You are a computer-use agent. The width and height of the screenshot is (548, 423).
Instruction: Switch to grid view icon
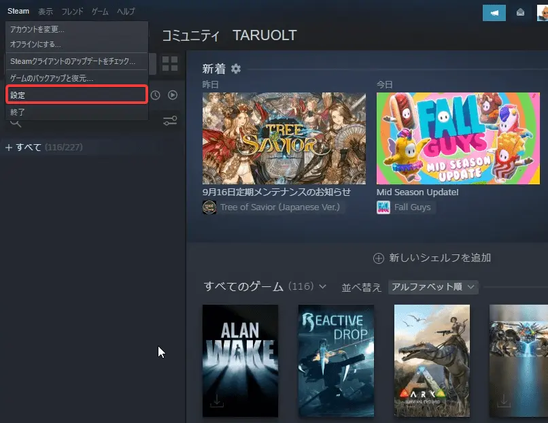[170, 64]
